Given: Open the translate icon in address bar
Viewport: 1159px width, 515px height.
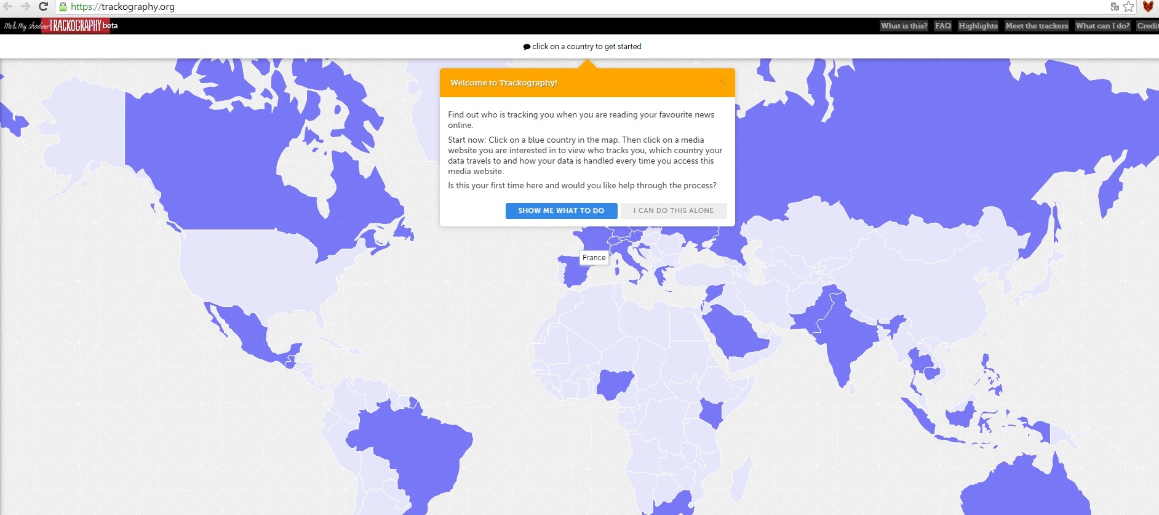Looking at the screenshot, I should coord(1115,7).
